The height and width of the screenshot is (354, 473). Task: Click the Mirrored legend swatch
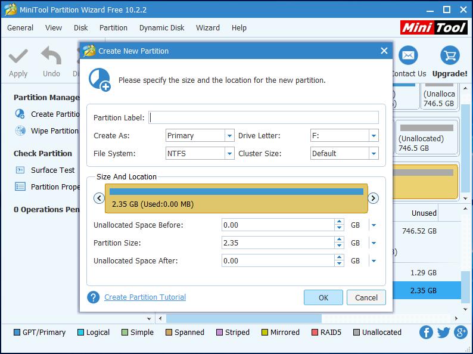tap(264, 333)
